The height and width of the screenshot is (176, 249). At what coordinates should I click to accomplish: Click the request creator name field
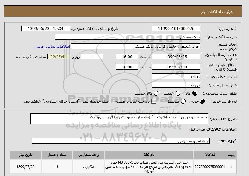click(x=136, y=46)
